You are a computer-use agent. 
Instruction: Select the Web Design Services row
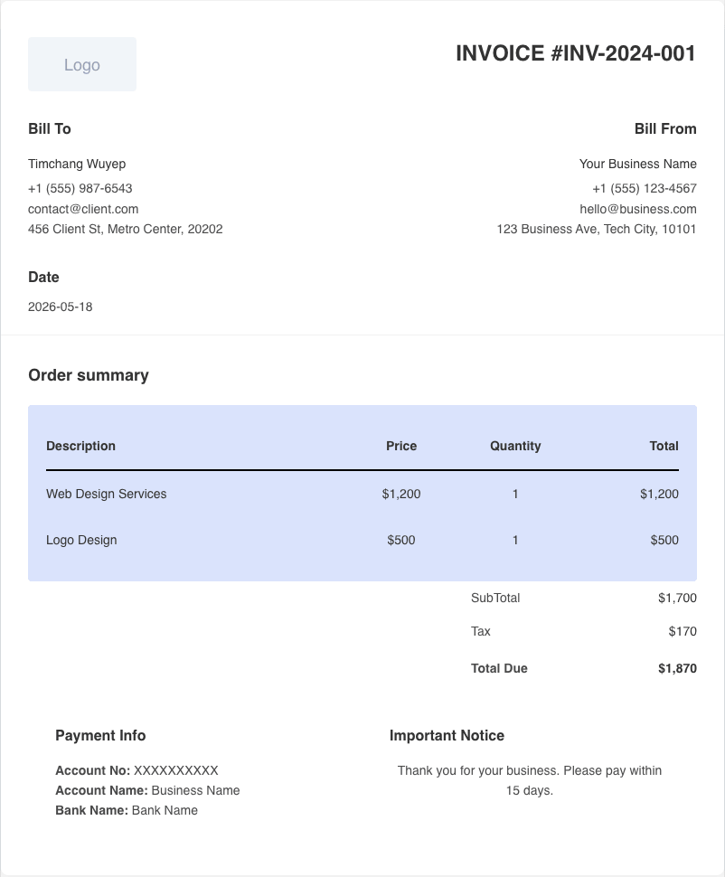tap(362, 494)
